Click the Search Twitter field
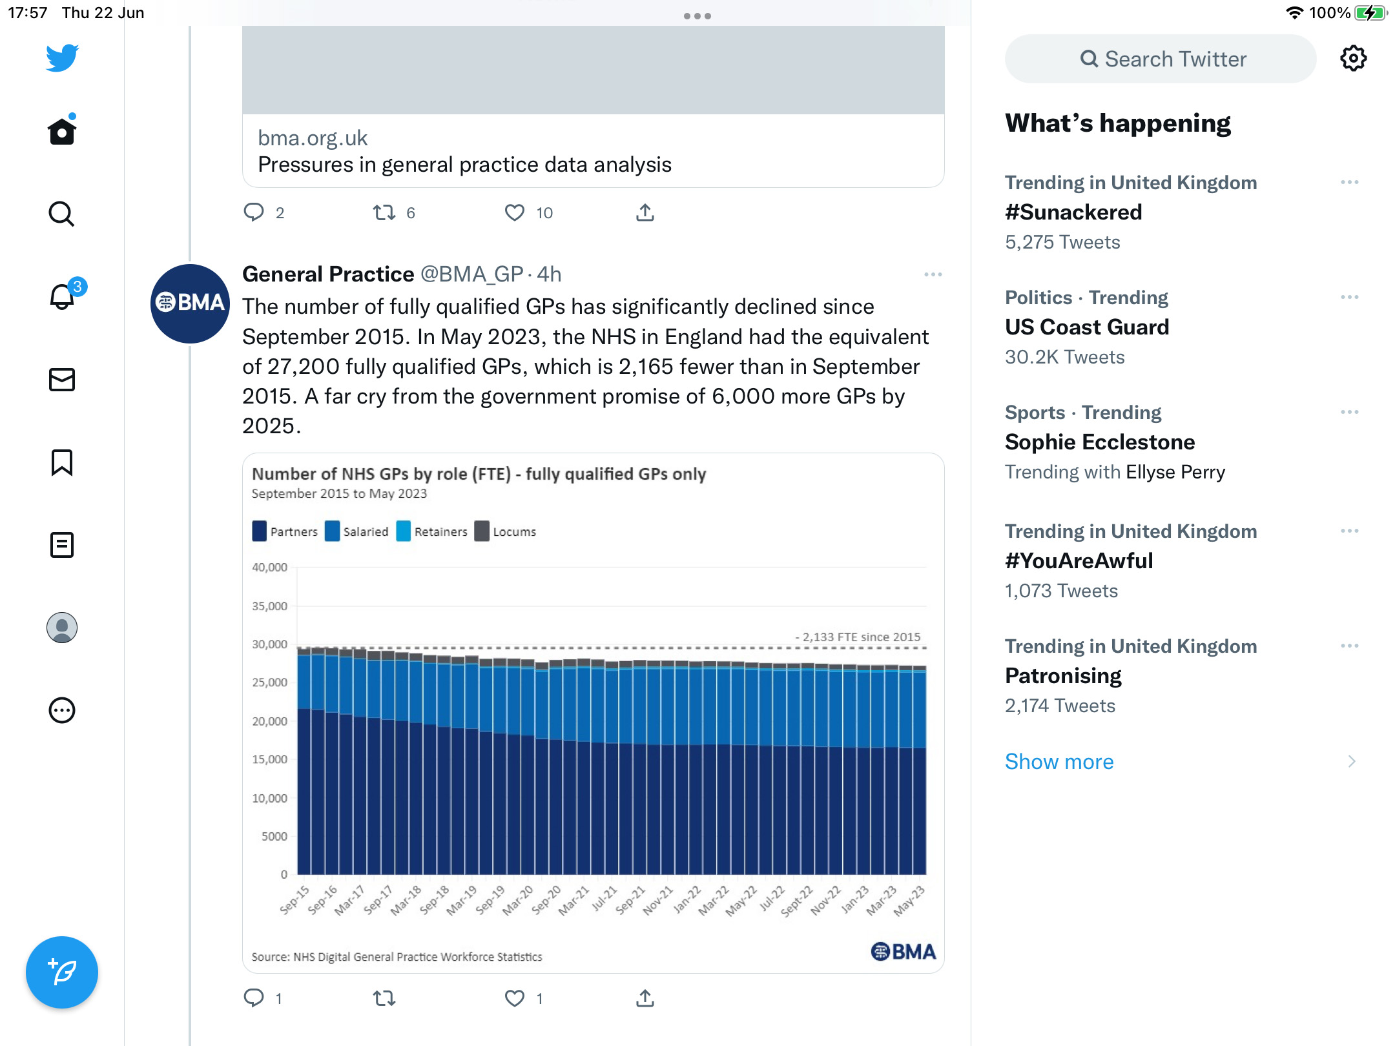The image size is (1395, 1046). 1161,59
